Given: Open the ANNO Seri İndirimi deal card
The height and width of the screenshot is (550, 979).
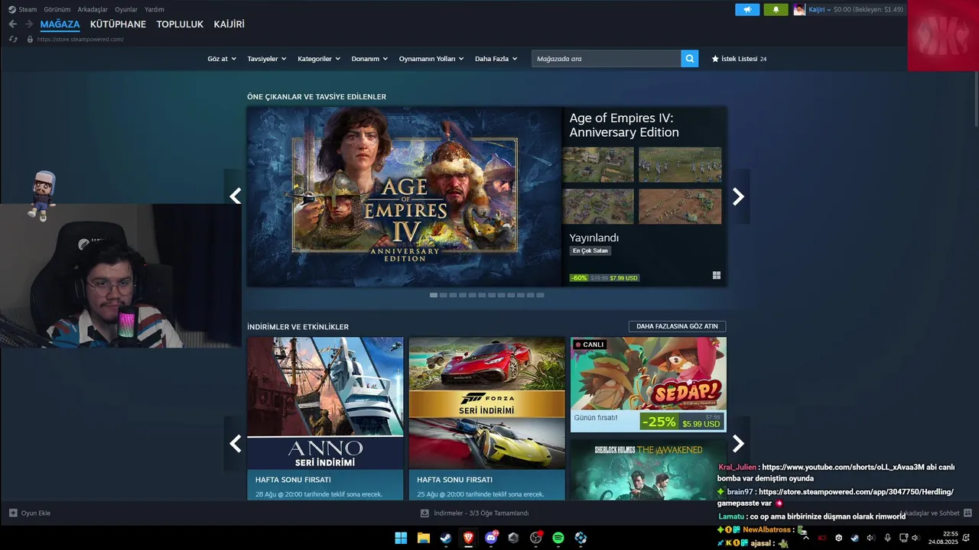Looking at the screenshot, I should (325, 419).
